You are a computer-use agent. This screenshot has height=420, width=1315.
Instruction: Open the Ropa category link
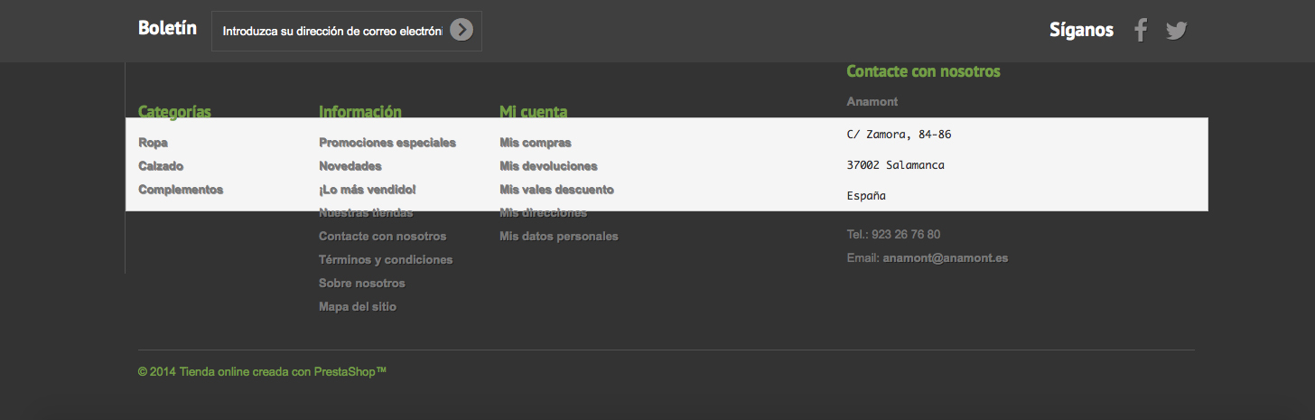pyautogui.click(x=153, y=143)
